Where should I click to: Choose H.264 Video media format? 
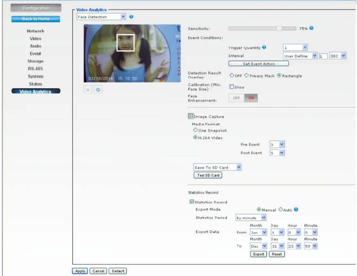coord(195,137)
